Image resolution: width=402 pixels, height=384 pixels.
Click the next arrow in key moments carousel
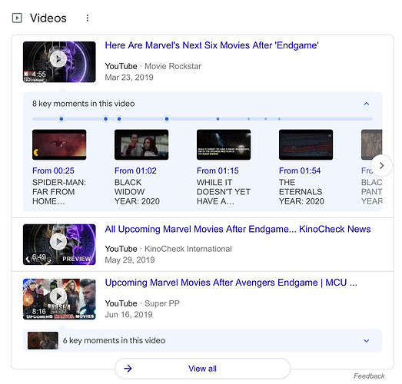[381, 165]
